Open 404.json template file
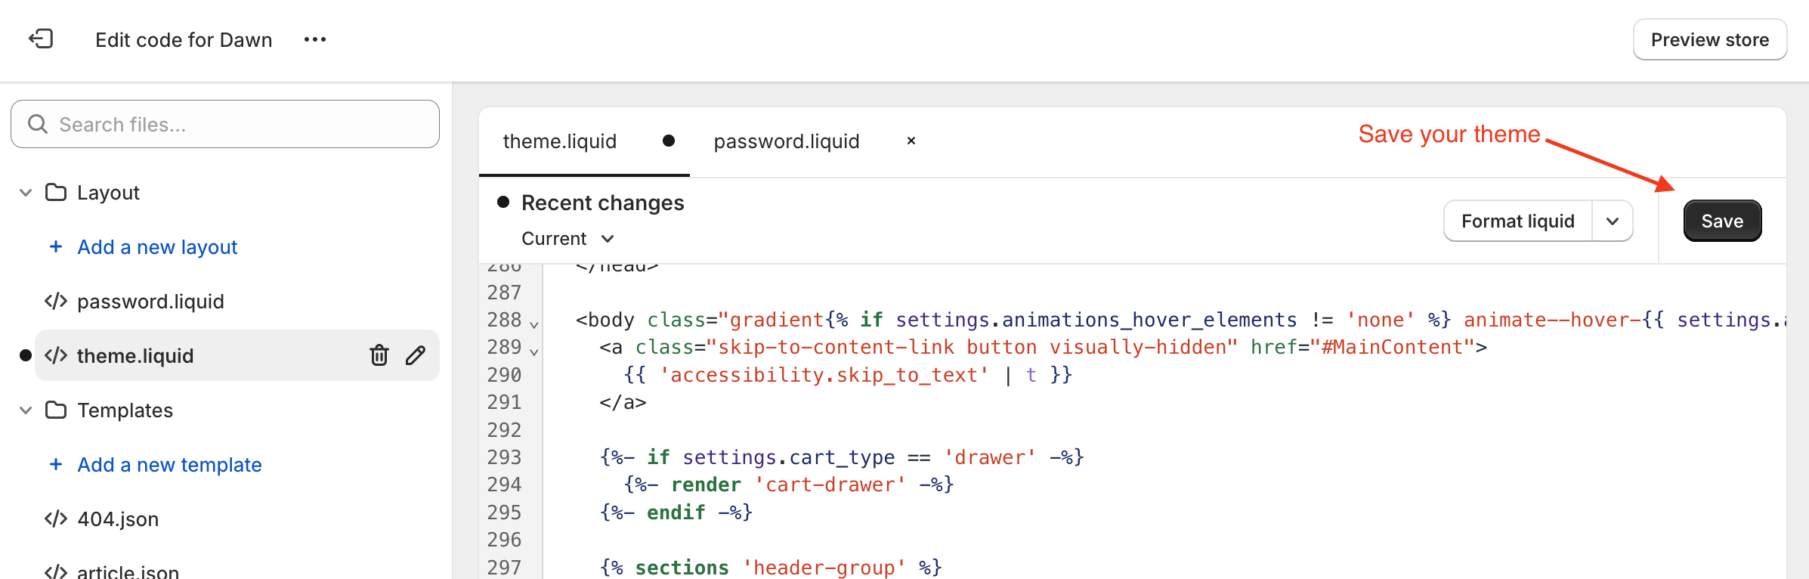The height and width of the screenshot is (579, 1809). (x=118, y=519)
